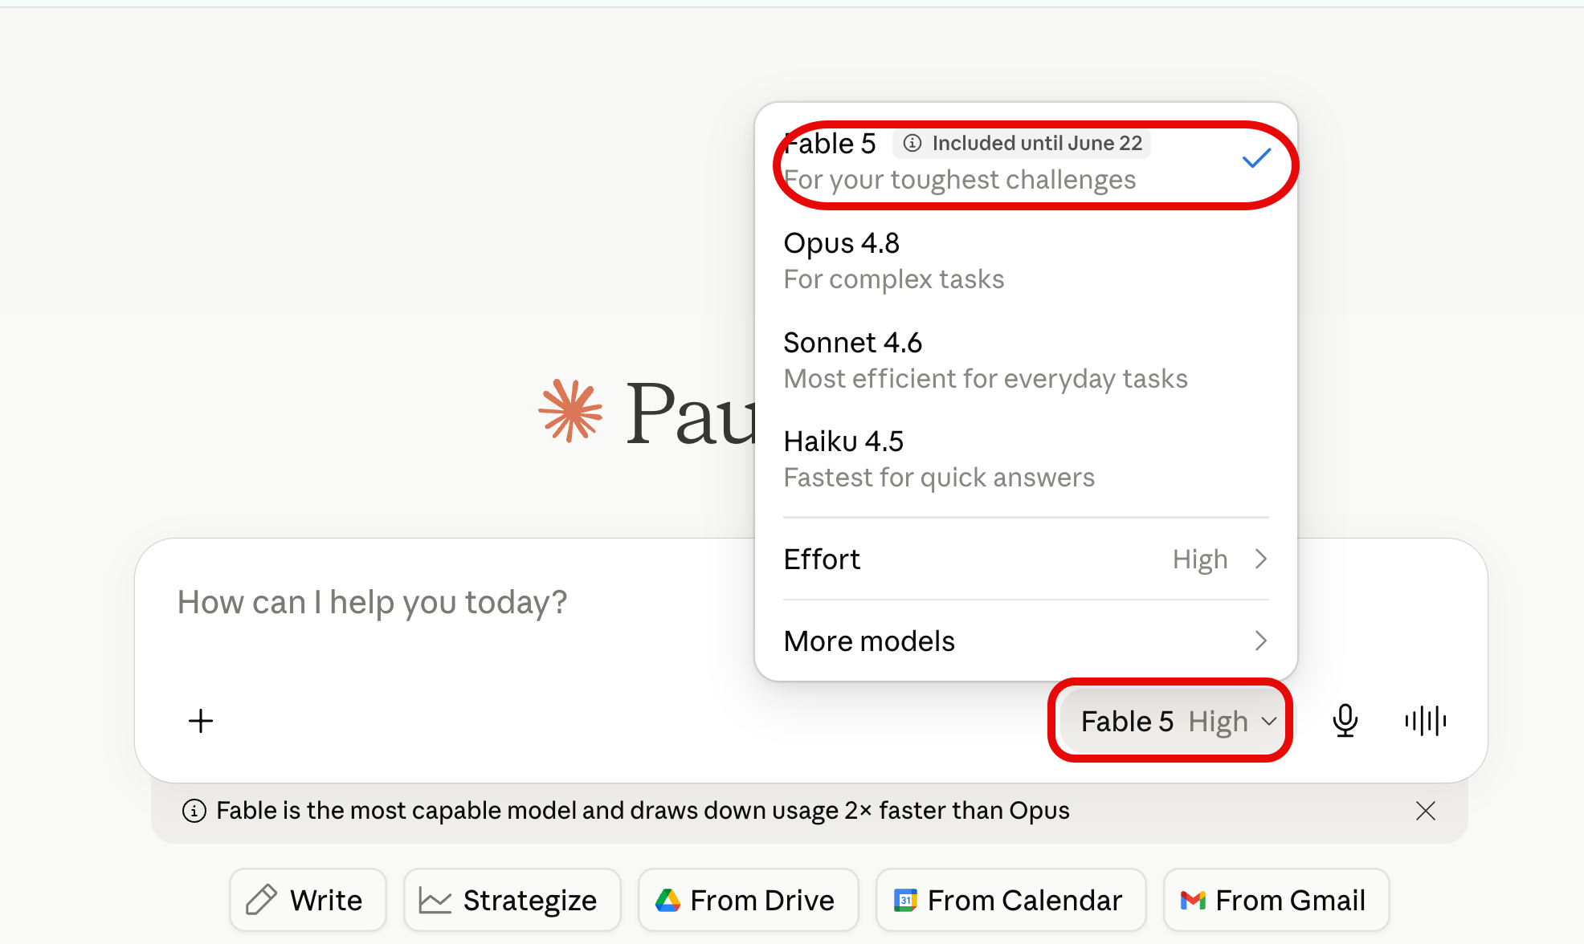The height and width of the screenshot is (944, 1584).
Task: Click the plus attachment icon
Action: click(x=201, y=721)
